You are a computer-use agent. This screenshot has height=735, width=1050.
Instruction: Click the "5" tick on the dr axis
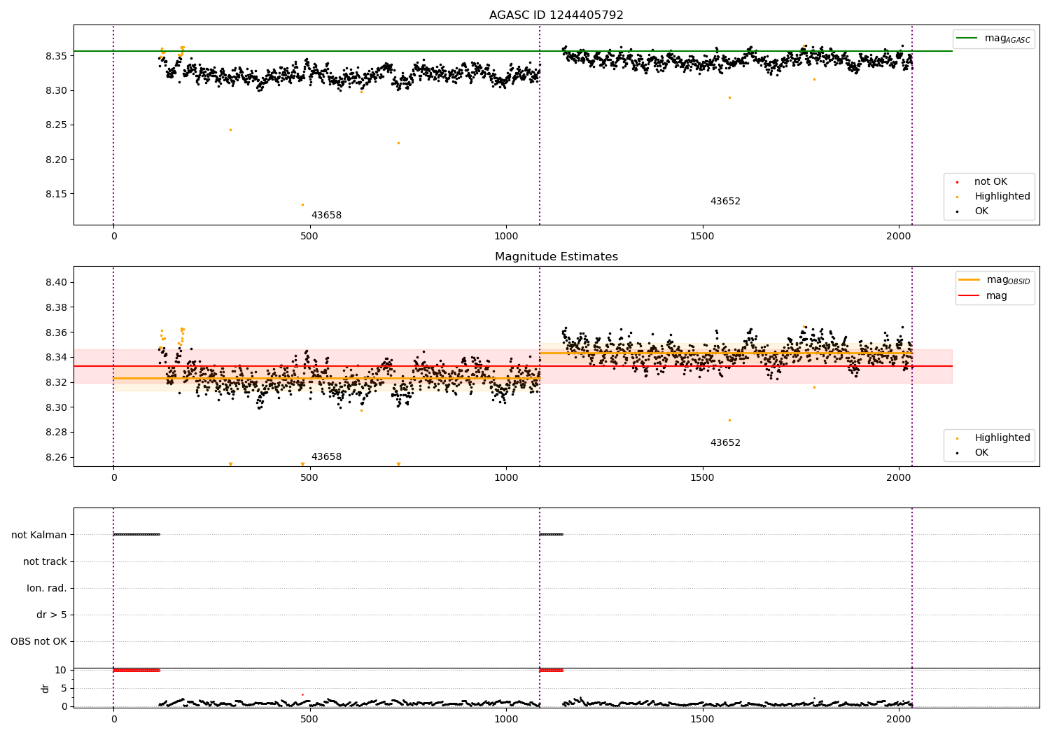(x=64, y=688)
